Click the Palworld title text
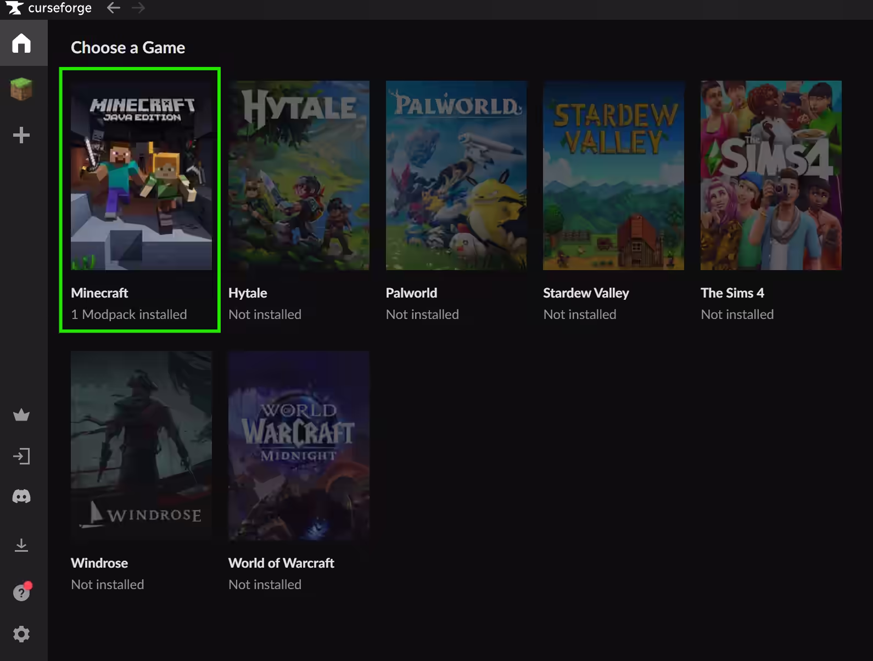The width and height of the screenshot is (873, 661). [411, 293]
